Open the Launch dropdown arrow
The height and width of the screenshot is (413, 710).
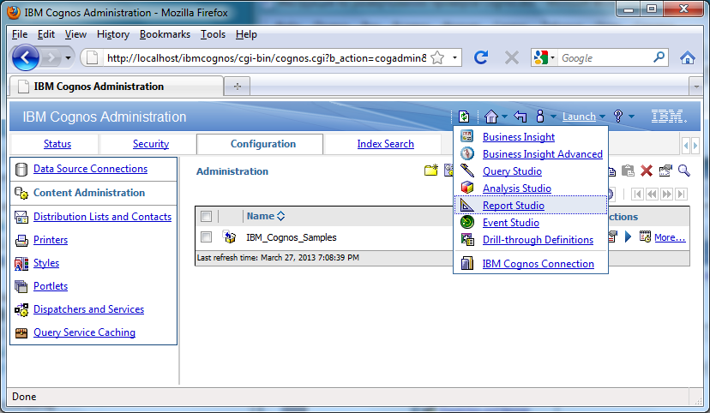tap(602, 117)
